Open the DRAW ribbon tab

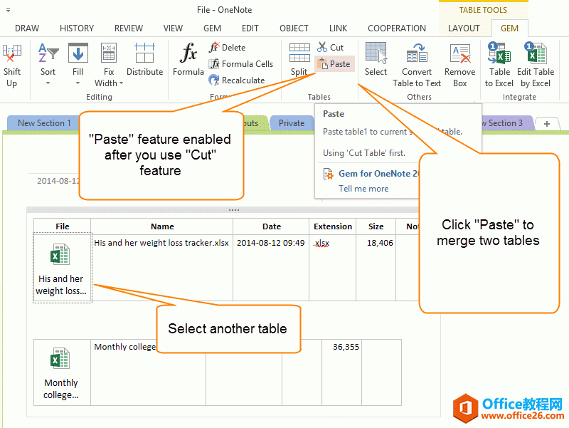point(27,28)
